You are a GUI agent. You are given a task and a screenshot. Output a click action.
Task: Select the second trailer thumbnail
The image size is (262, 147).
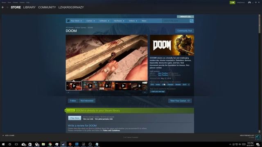90,86
